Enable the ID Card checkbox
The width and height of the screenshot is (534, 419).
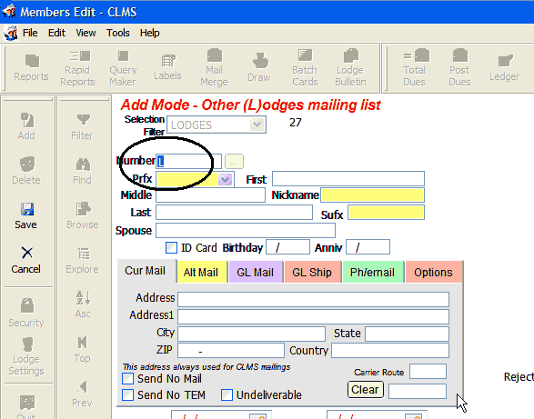[171, 248]
